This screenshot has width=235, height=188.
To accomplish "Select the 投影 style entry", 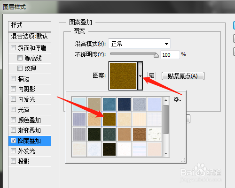I will point(24,161).
